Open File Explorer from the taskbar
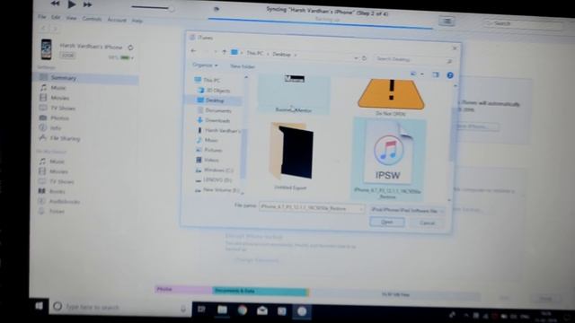This screenshot has height=323, width=575. [222, 310]
